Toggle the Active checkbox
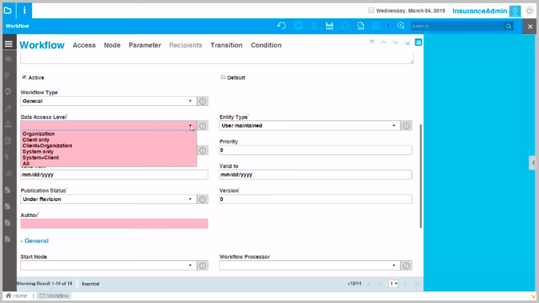This screenshot has width=539, height=303. pos(24,77)
